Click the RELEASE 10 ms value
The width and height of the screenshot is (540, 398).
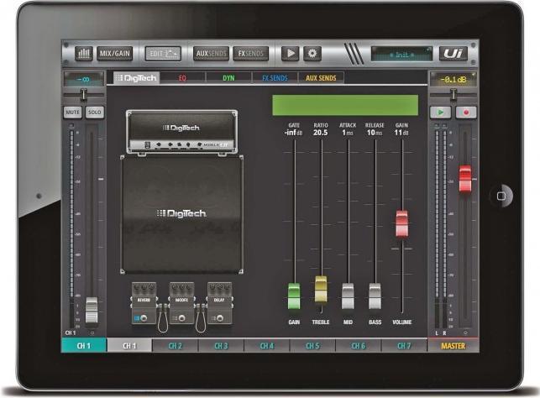pos(375,133)
